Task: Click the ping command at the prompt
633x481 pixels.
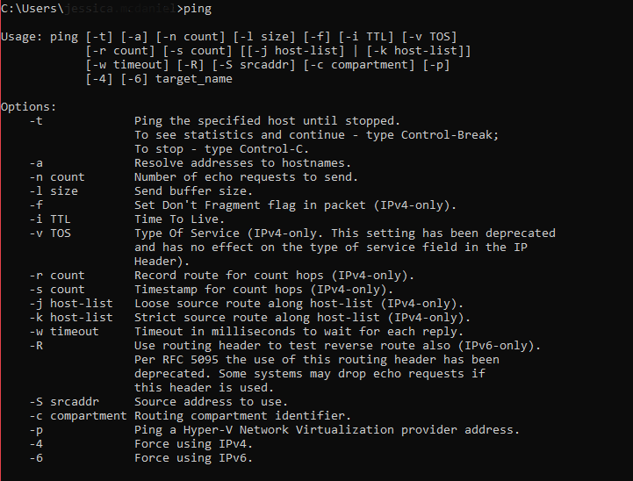Action: click(x=198, y=9)
